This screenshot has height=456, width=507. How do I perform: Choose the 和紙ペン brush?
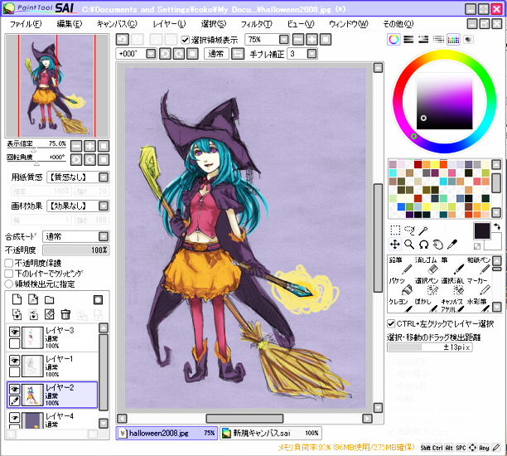click(x=479, y=265)
